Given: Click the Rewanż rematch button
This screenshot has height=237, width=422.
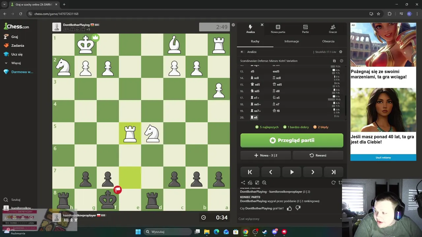Looking at the screenshot, I should [x=318, y=155].
